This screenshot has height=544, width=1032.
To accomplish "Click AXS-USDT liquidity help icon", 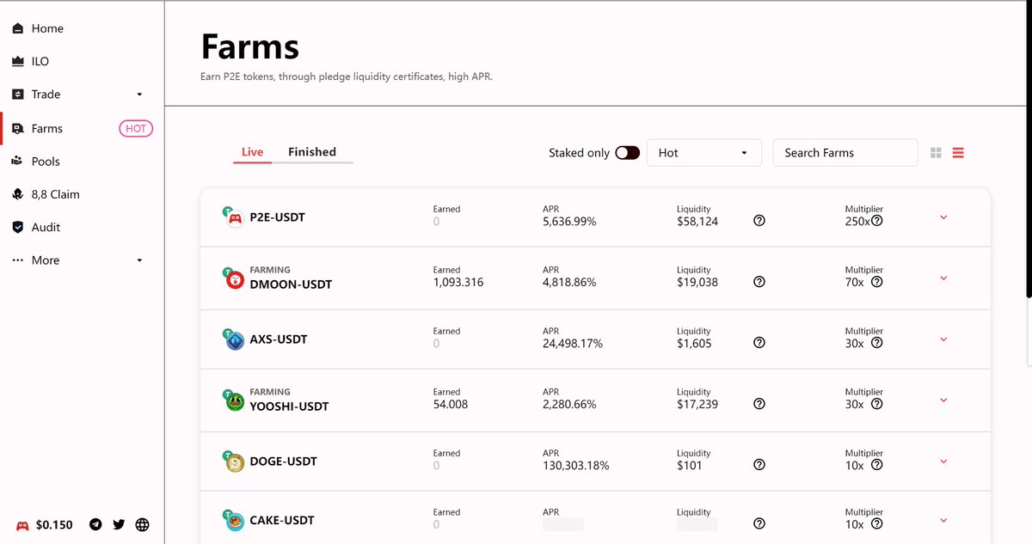I will coord(759,343).
